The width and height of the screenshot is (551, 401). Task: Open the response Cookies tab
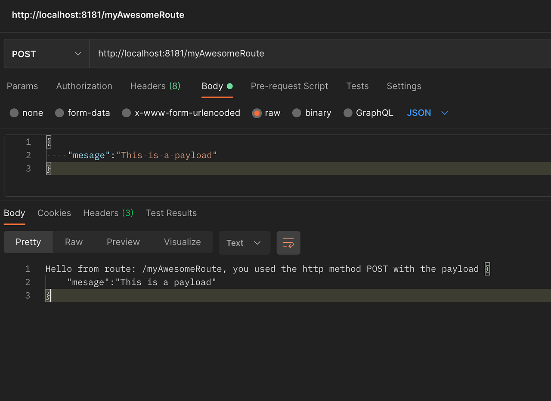[x=54, y=213]
